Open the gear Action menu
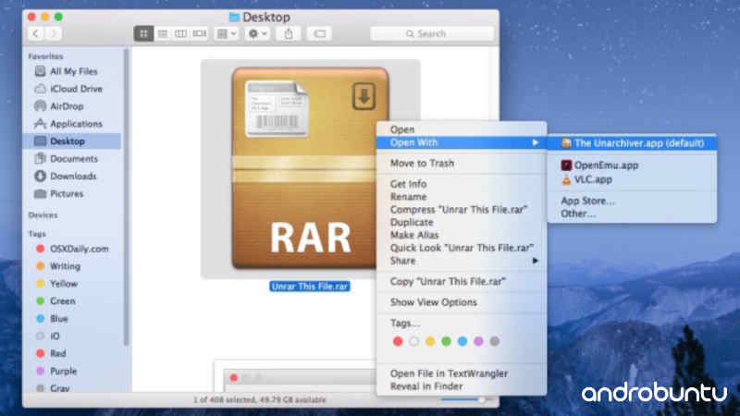 pos(258,33)
